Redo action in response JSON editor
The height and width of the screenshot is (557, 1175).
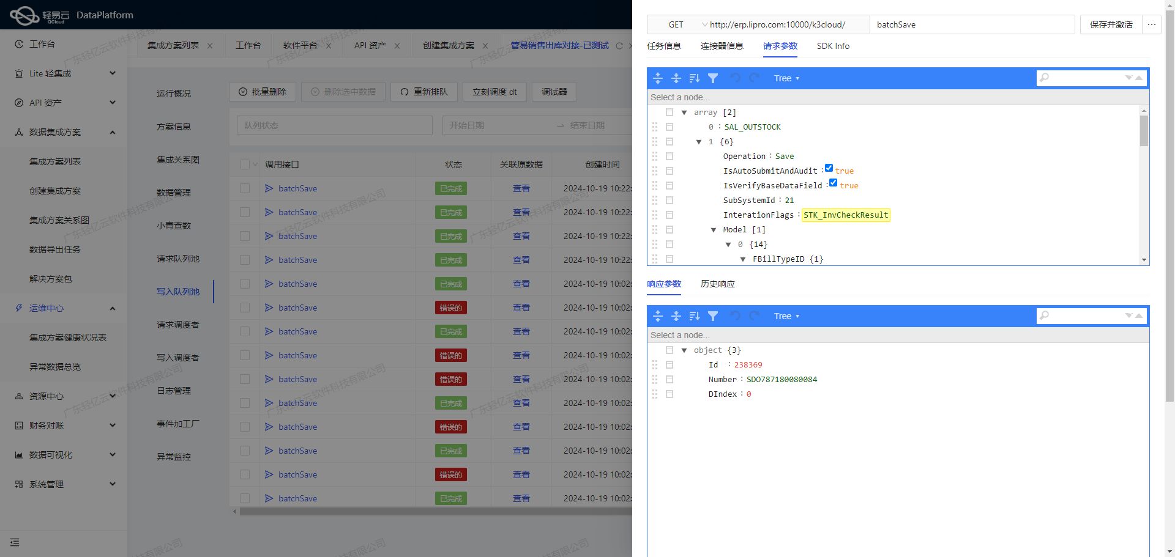coord(754,316)
